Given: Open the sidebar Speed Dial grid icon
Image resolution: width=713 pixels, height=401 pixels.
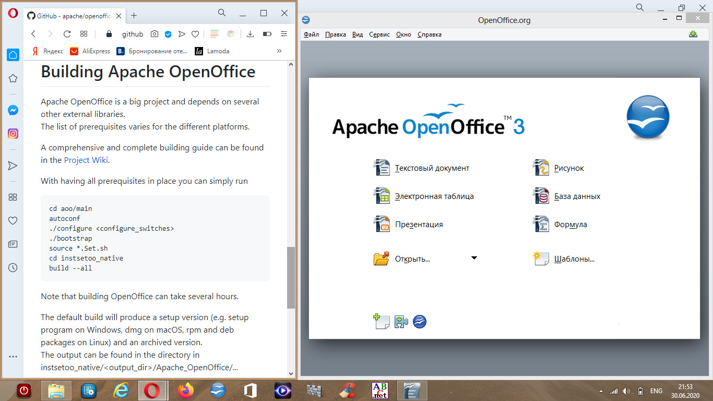Looking at the screenshot, I should (13, 197).
